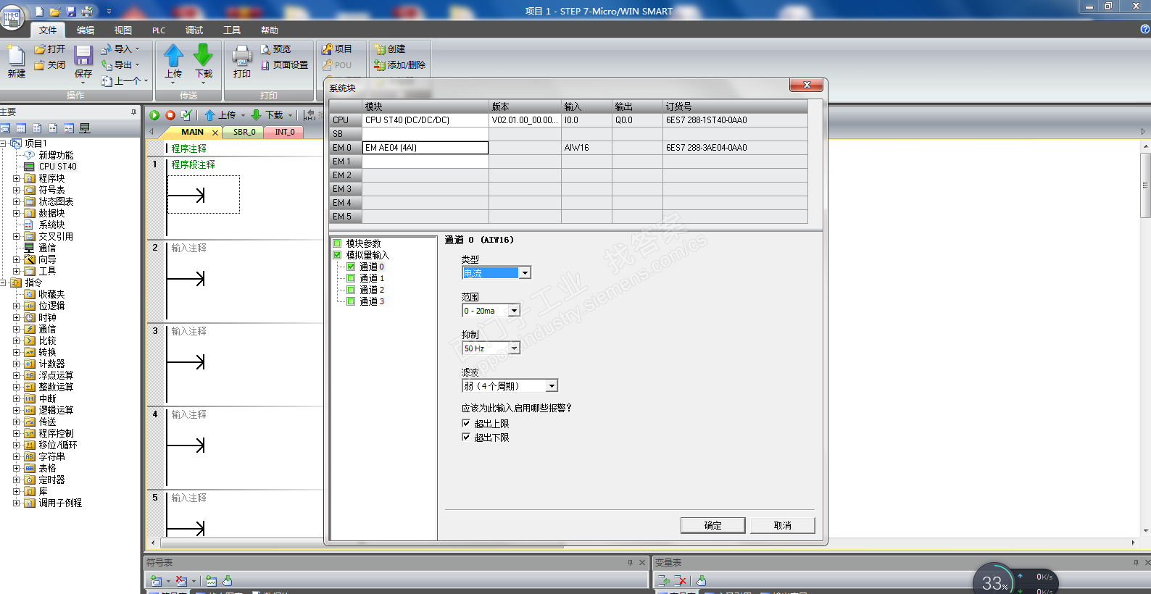Click the 帮助 (Help) ribbon tab
1151x594 pixels.
(270, 30)
